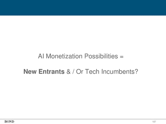Click the dark blue header banner
The height and width of the screenshot is (124, 166).
[83, 7]
